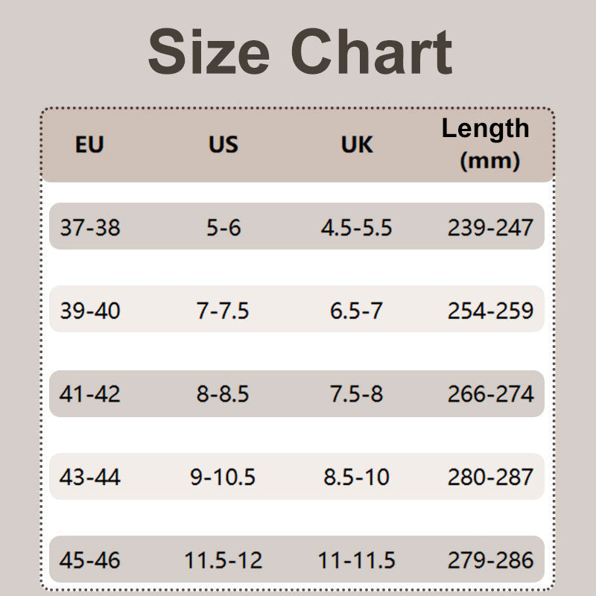Click the UK column header
Viewport: 596px width, 596px height.
pyautogui.click(x=356, y=145)
